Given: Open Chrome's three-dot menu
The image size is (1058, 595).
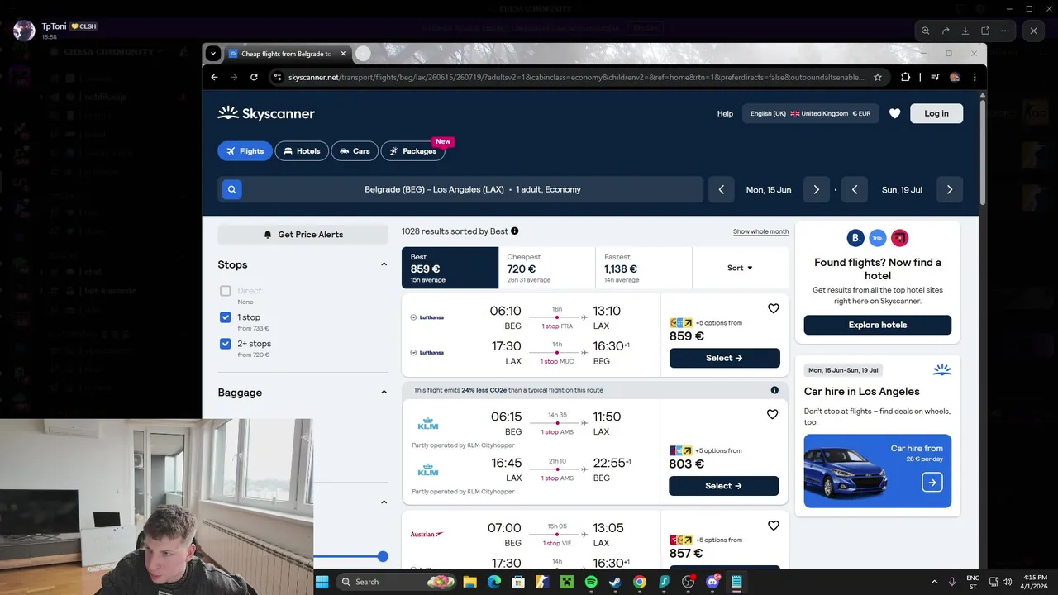Looking at the screenshot, I should (975, 77).
